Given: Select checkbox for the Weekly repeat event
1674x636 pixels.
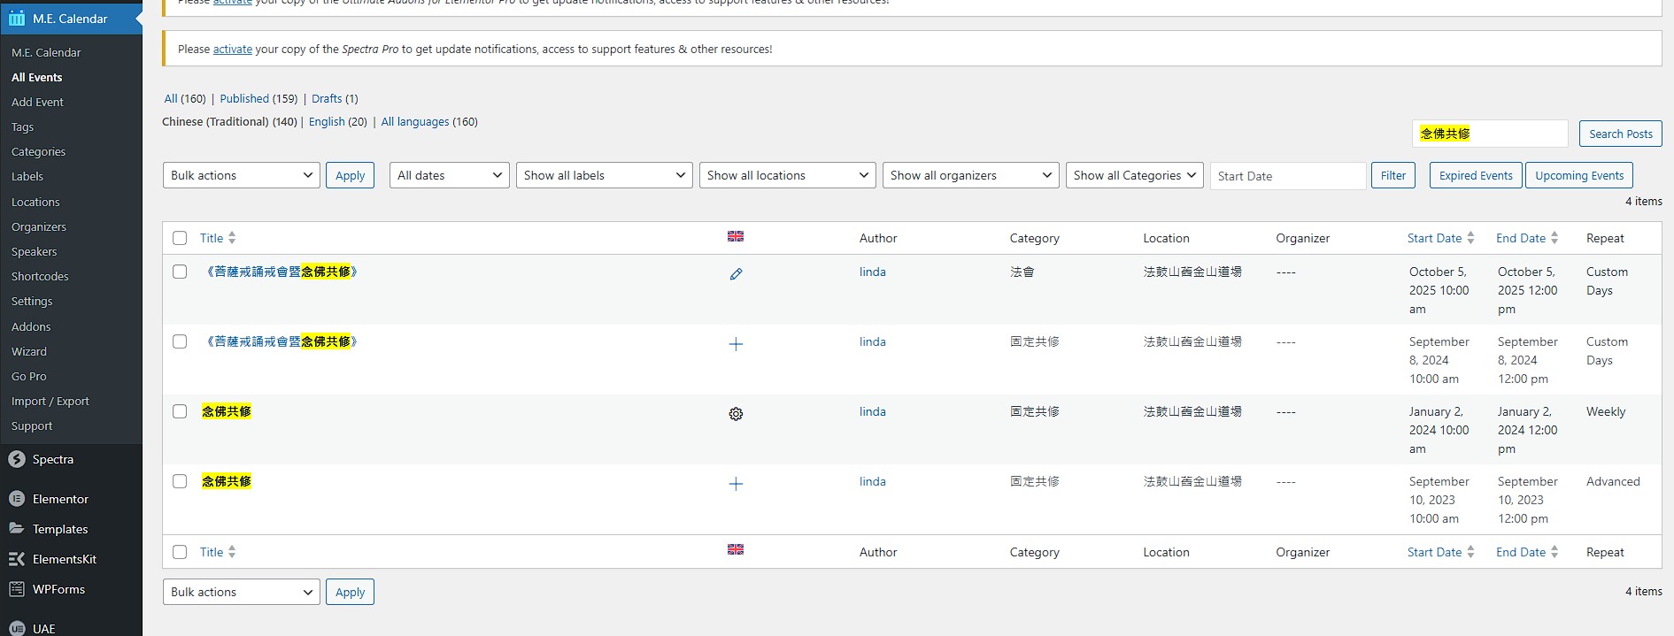Looking at the screenshot, I should click(180, 411).
